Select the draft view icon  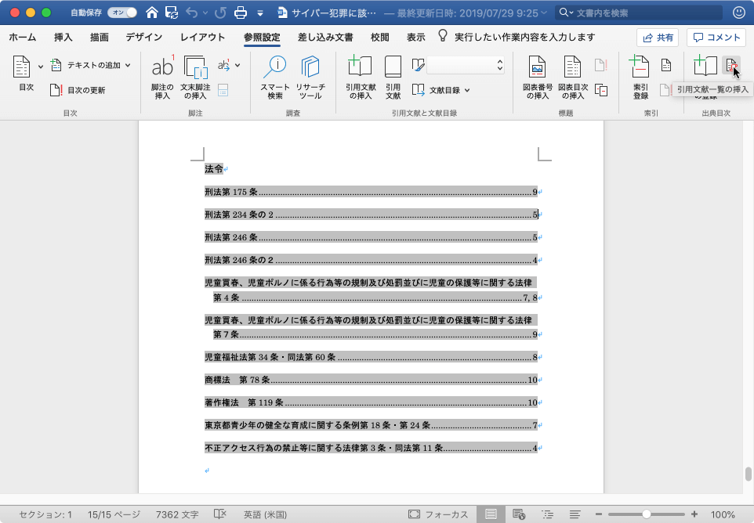pos(575,514)
